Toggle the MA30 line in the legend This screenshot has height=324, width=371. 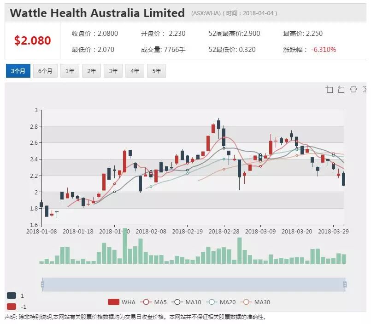click(x=255, y=302)
